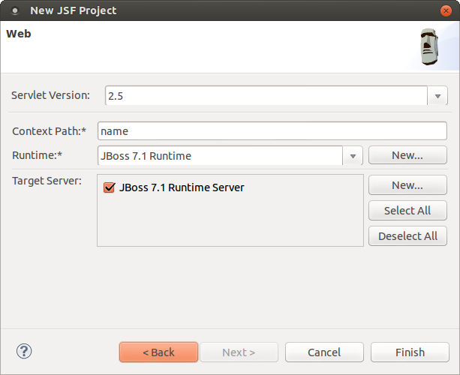Open the help question mark icon
This screenshot has width=460, height=375.
[x=24, y=351]
